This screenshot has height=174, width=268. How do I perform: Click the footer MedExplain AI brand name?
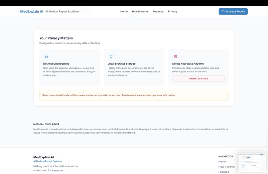[x=44, y=157]
